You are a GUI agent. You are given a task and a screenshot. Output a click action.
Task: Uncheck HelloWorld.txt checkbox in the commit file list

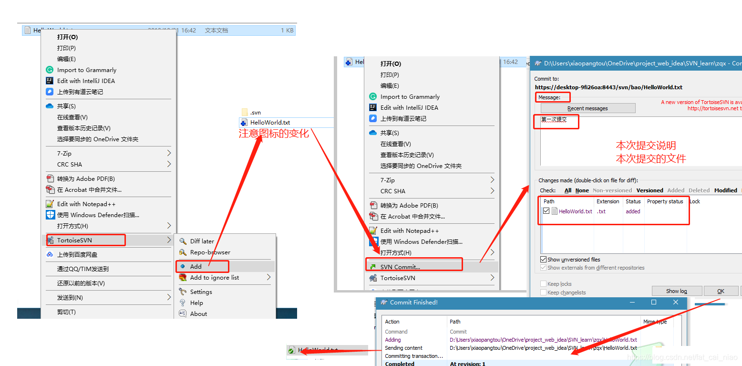click(x=546, y=211)
